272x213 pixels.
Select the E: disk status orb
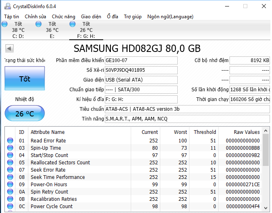point(38,24)
